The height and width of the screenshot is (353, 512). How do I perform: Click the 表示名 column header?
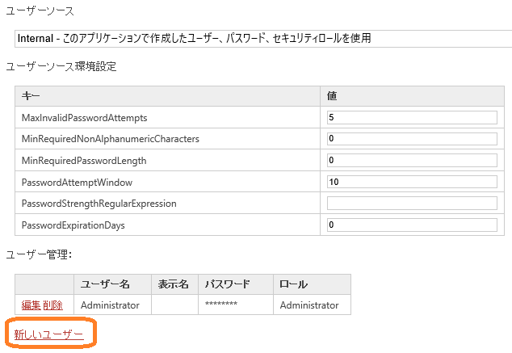point(174,284)
